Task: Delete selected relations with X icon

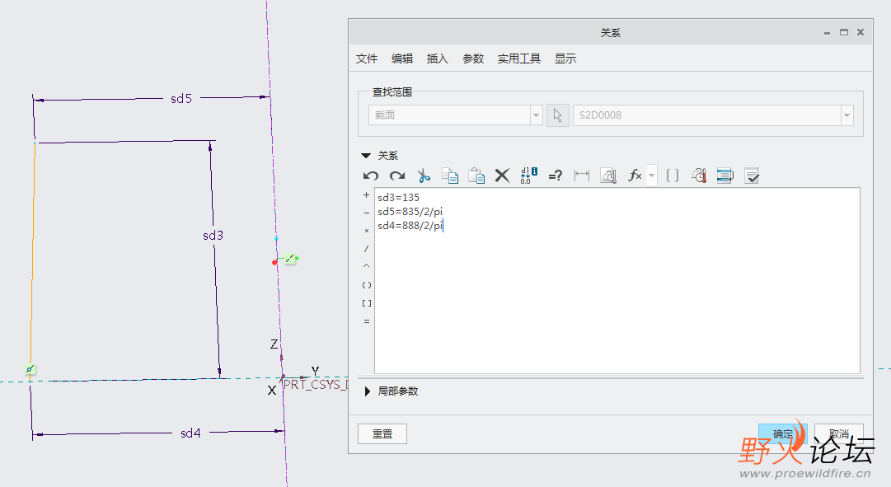Action: tap(502, 176)
